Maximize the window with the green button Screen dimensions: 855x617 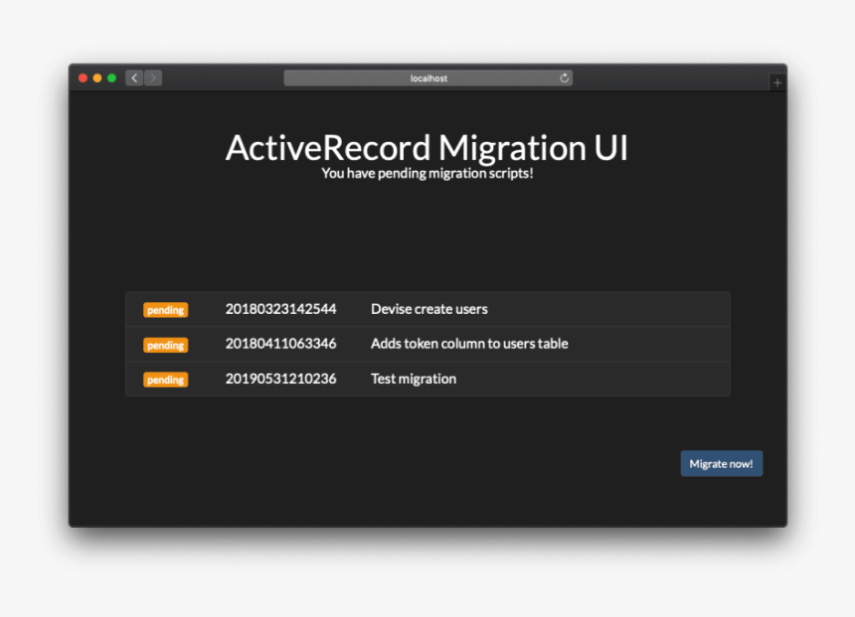coord(111,77)
